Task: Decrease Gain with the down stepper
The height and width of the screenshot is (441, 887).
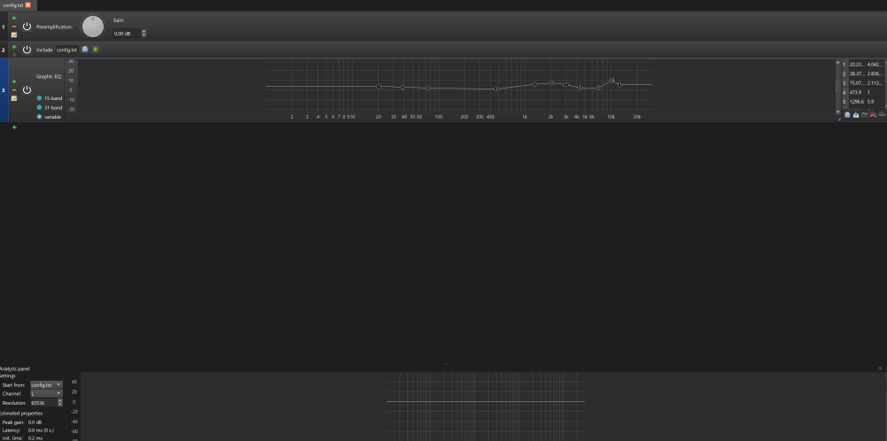Action: pyautogui.click(x=144, y=35)
